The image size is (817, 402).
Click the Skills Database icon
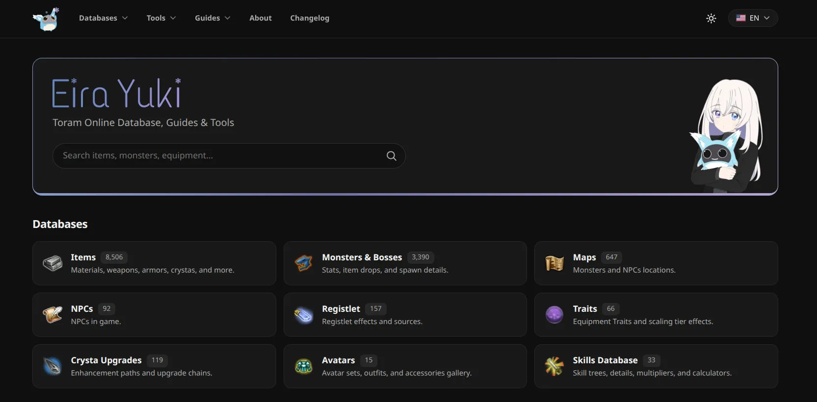pyautogui.click(x=554, y=366)
